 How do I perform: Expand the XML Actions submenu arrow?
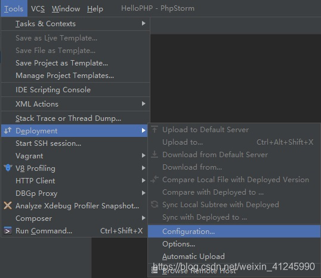coord(144,104)
